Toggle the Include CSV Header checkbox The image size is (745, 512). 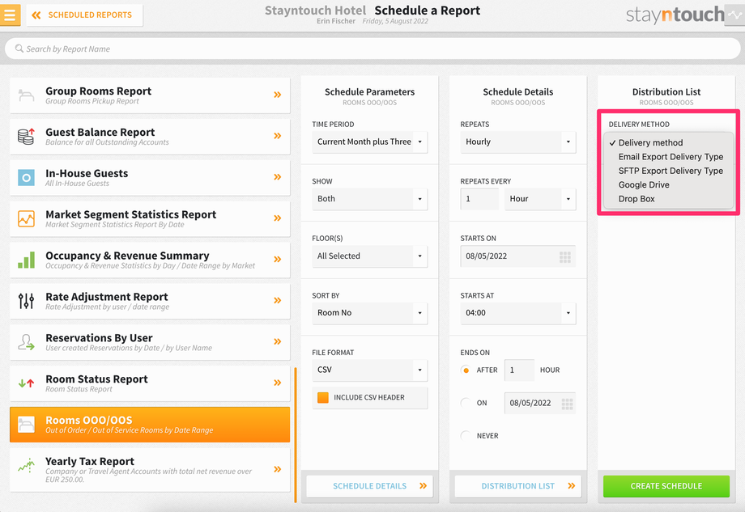322,398
